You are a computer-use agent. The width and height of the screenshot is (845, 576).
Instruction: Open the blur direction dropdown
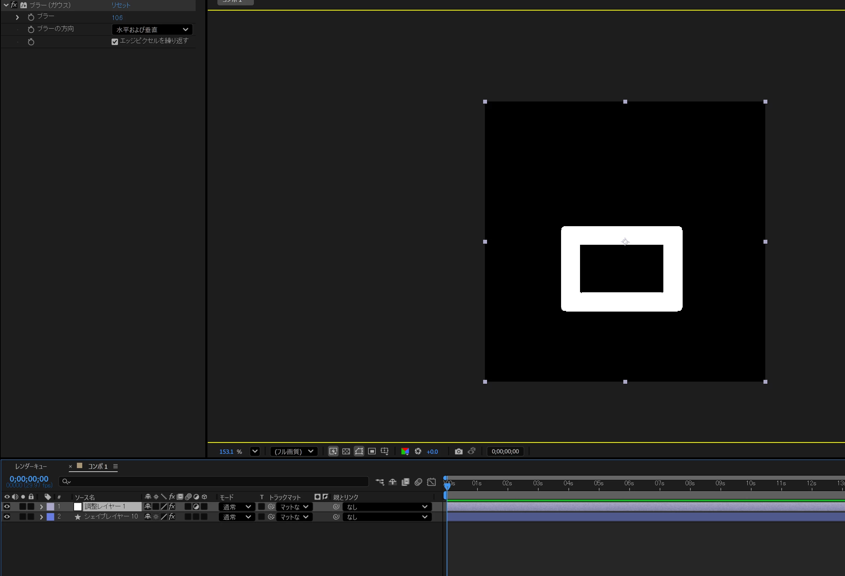[x=152, y=29]
